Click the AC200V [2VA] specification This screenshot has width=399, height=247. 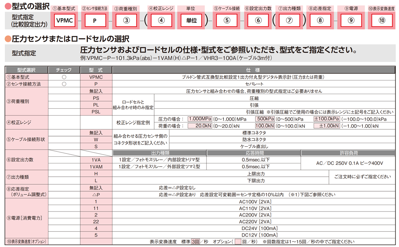(255, 215)
